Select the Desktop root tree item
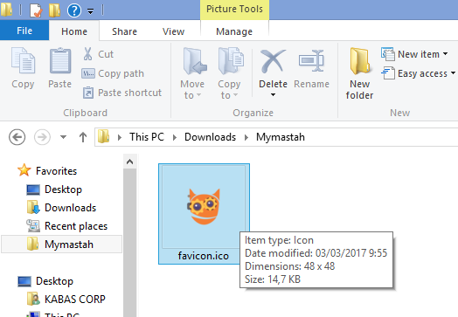This screenshot has width=458, height=317. click(x=54, y=281)
